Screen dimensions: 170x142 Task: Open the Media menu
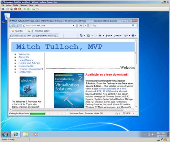coord(15,5)
